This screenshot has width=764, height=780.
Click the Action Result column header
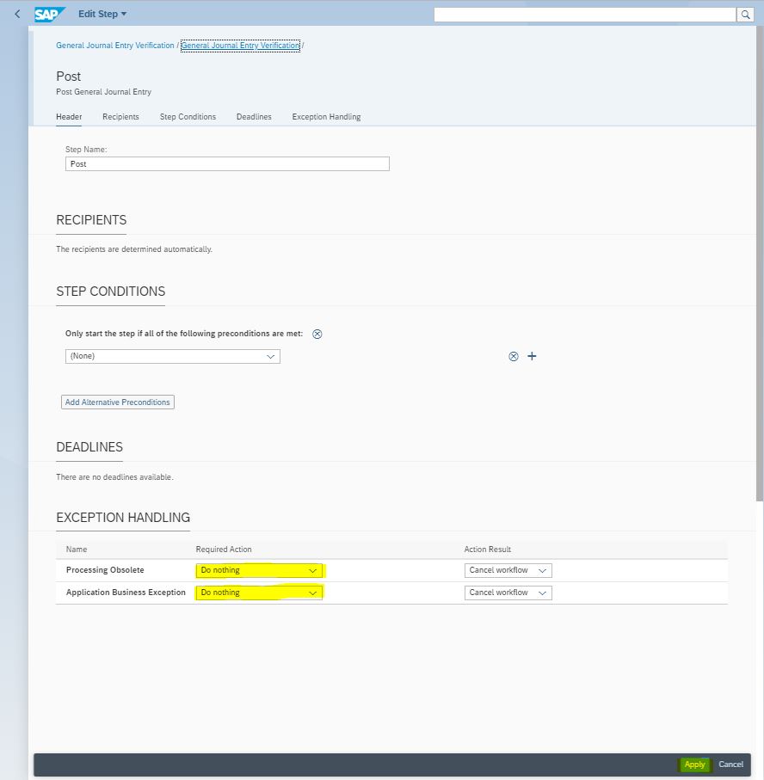point(487,550)
